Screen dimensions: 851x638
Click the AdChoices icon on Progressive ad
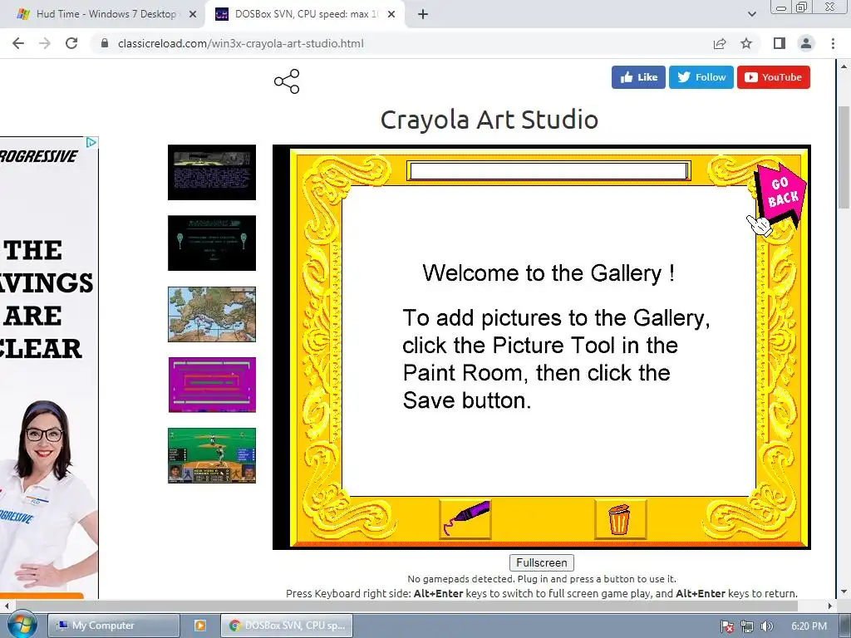(x=91, y=142)
